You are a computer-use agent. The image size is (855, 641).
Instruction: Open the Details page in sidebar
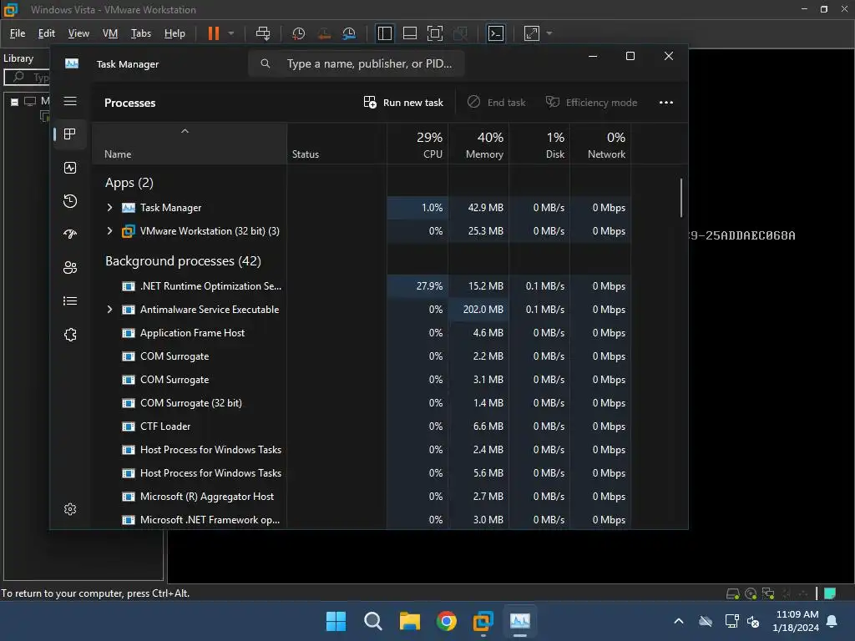(x=70, y=300)
